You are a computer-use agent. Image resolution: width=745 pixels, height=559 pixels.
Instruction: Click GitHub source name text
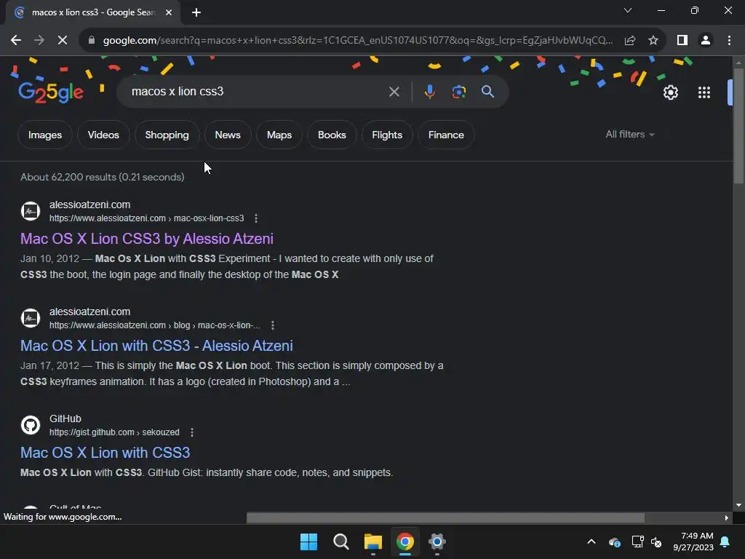[x=65, y=419]
